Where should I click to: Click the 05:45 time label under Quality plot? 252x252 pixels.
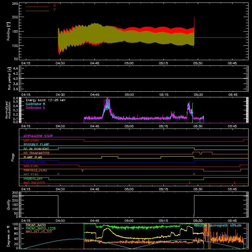coord(232,221)
